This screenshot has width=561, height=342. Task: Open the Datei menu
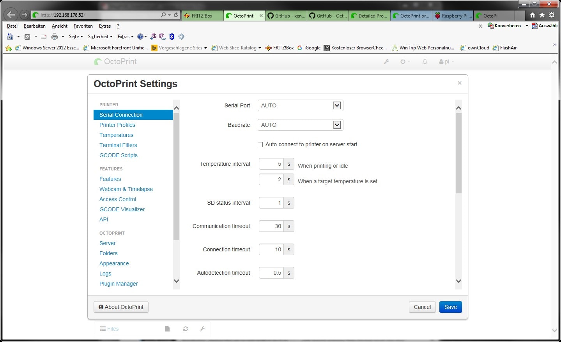tap(12, 26)
